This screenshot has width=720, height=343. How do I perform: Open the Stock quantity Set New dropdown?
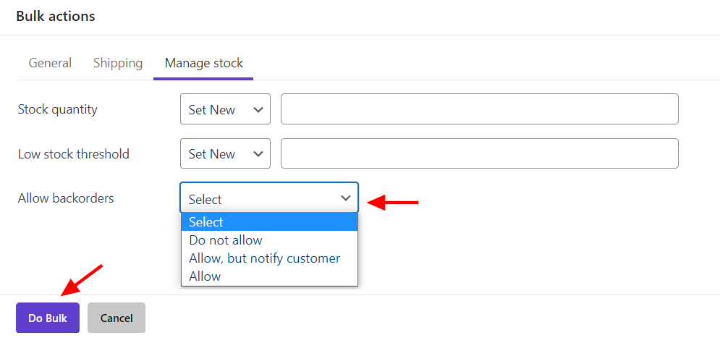point(226,109)
